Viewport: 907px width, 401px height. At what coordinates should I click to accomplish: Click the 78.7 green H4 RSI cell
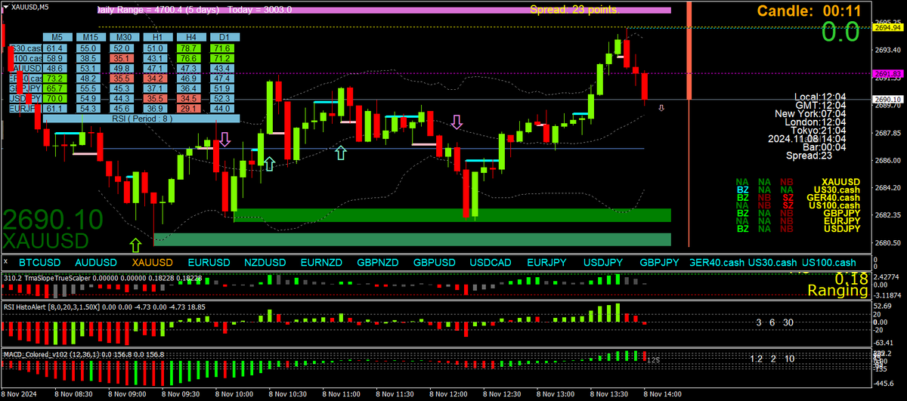click(x=190, y=48)
